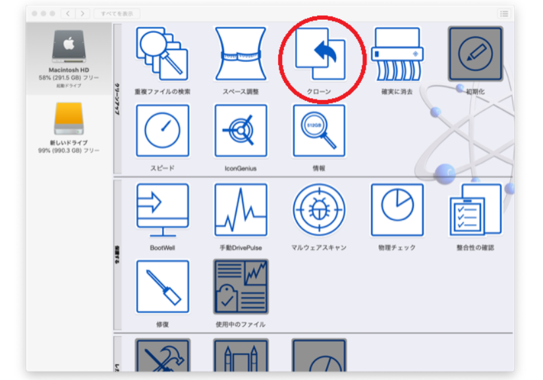Click the すべてを表示 button

[x=116, y=13]
